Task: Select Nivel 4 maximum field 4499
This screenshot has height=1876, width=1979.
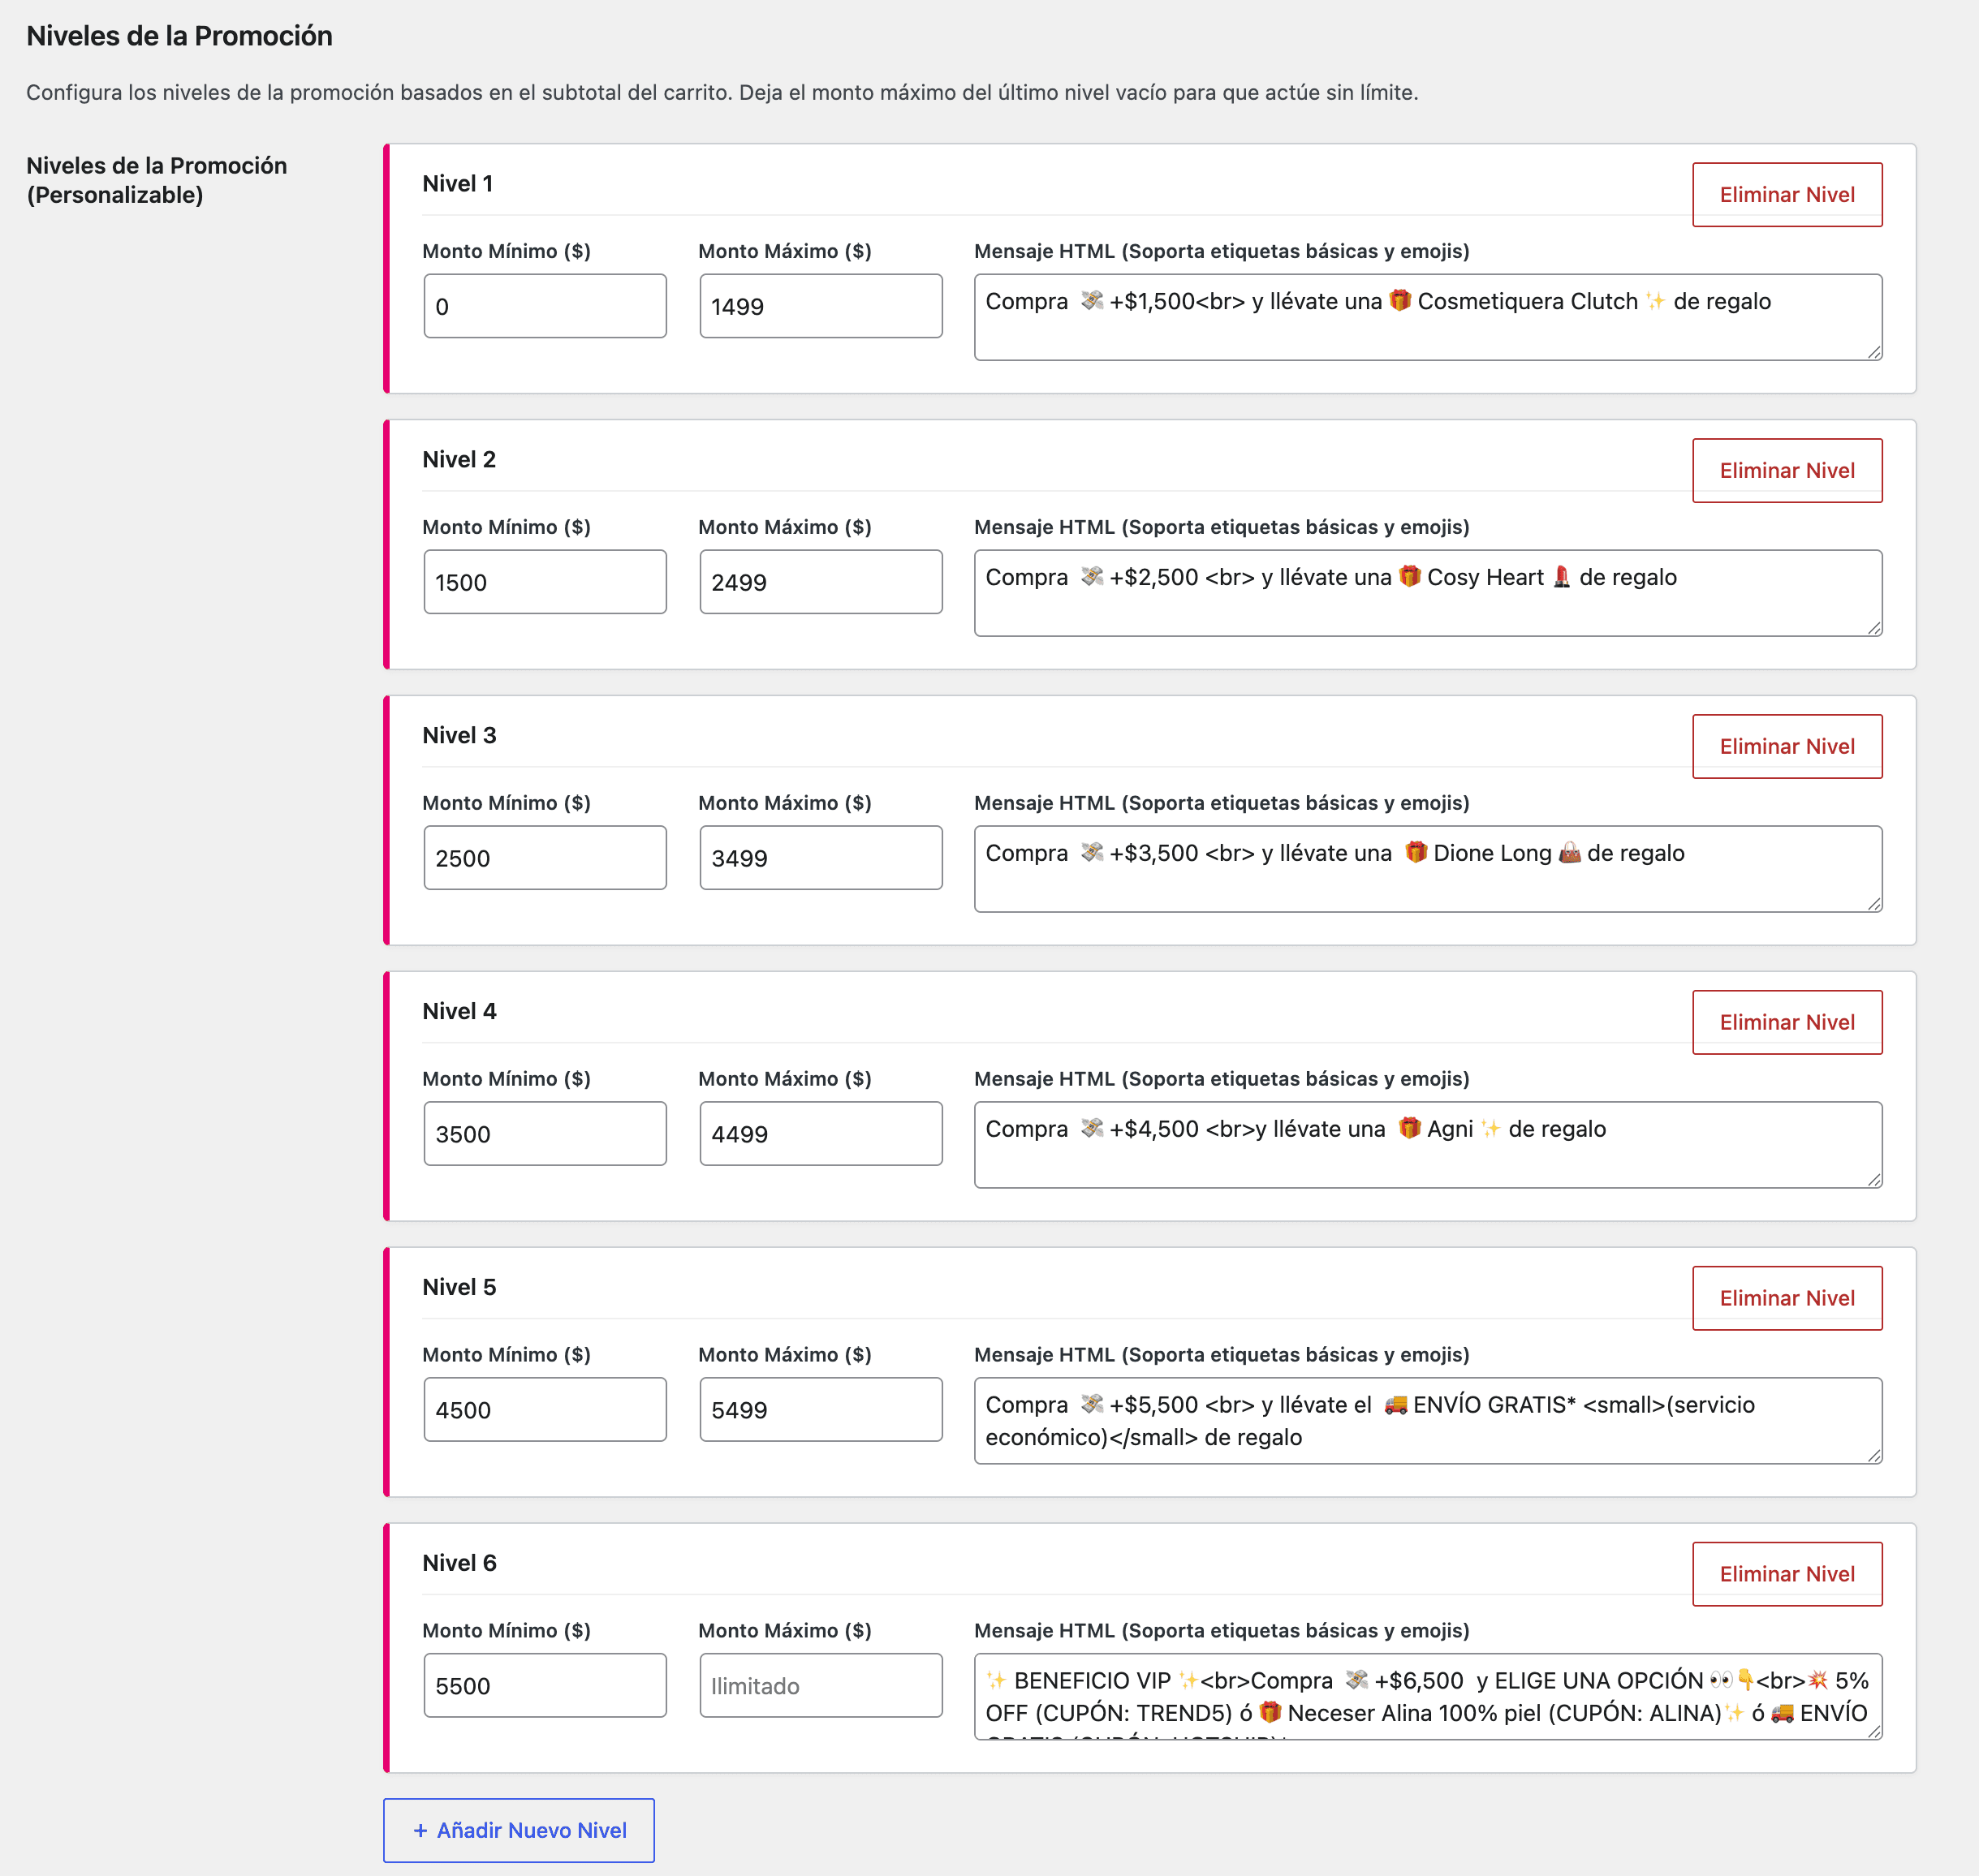Action: 821,1134
